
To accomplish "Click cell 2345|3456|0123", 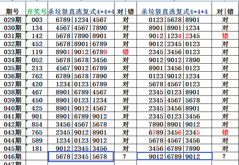I will click(174, 52).
